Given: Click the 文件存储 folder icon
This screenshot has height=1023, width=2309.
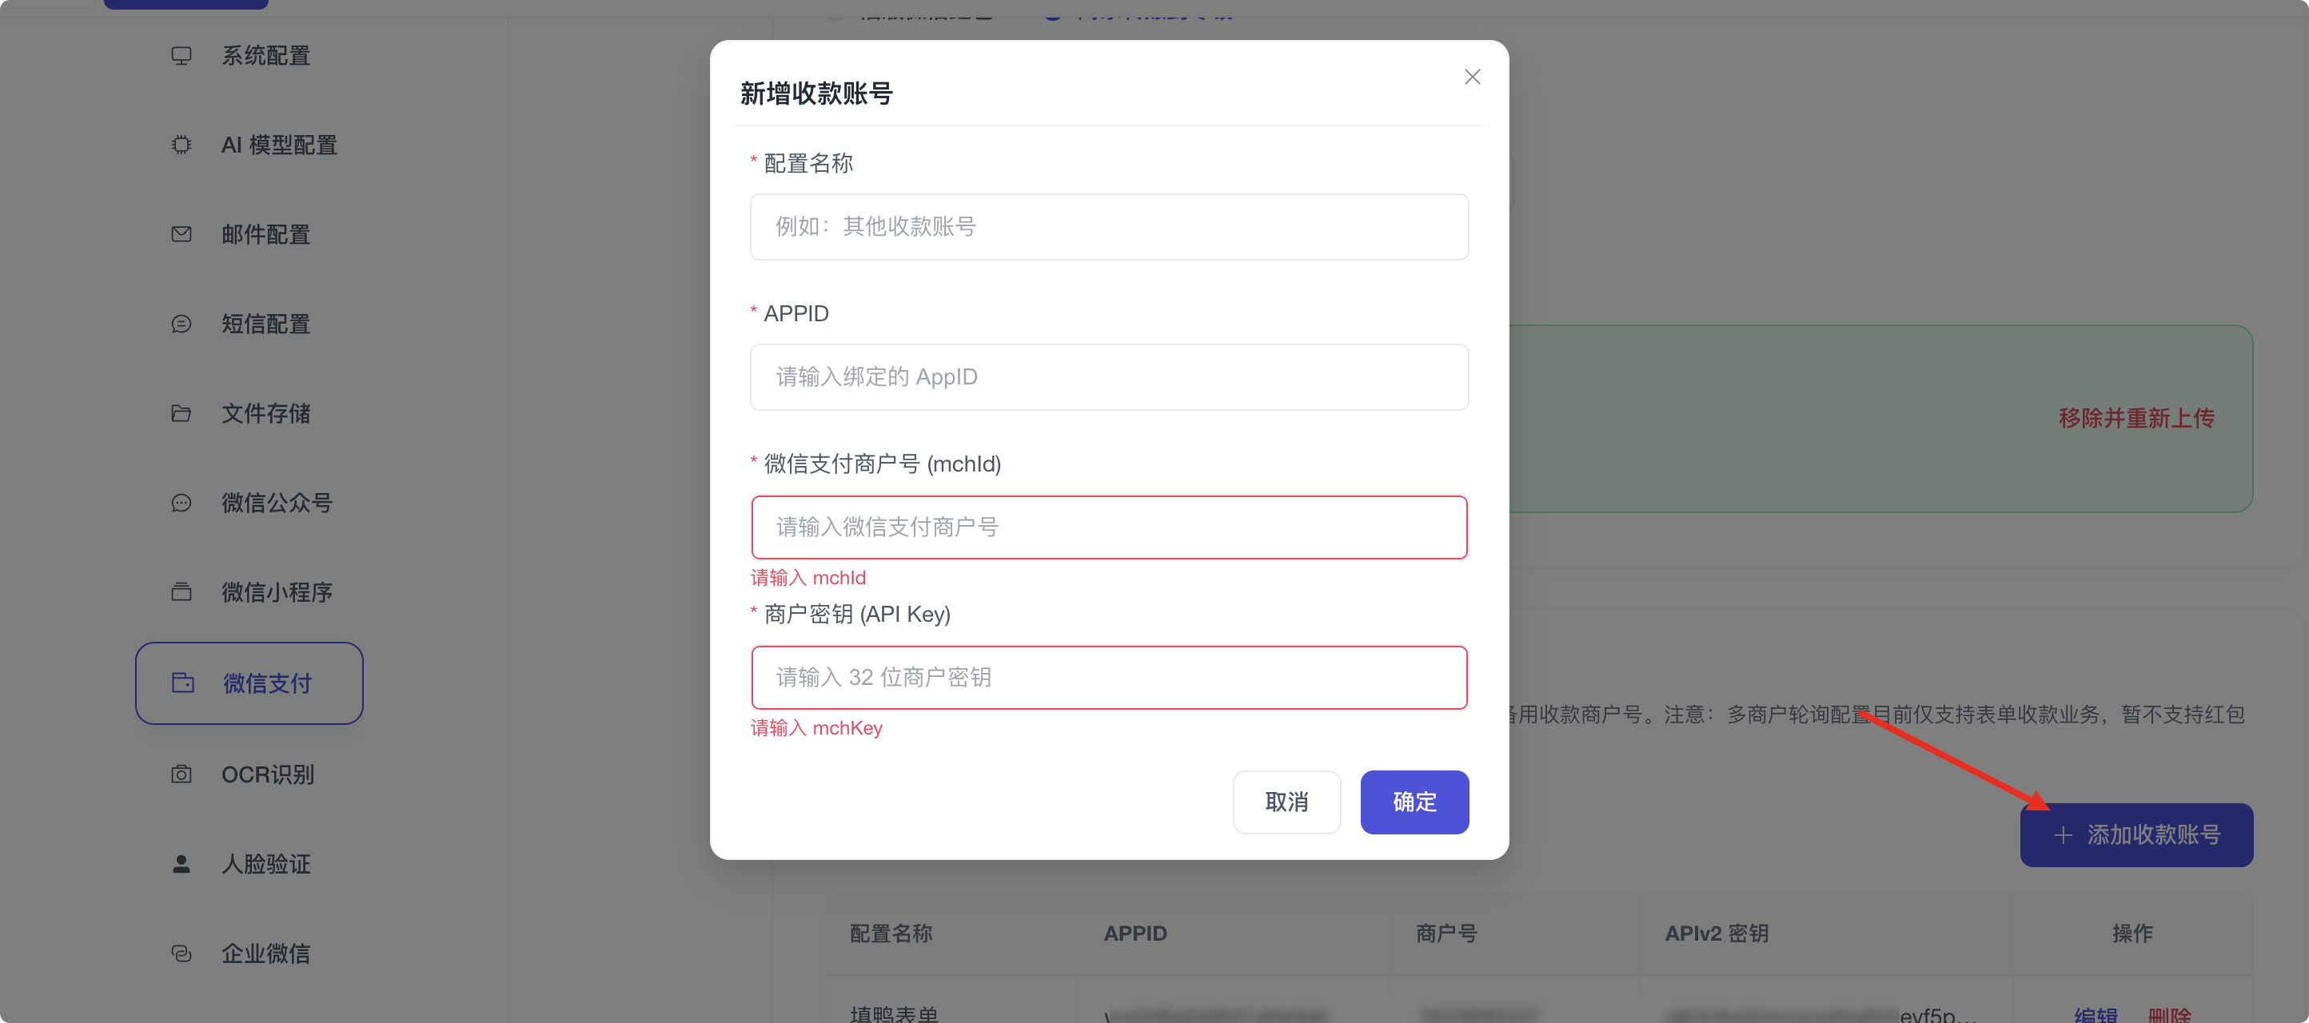Looking at the screenshot, I should [181, 414].
